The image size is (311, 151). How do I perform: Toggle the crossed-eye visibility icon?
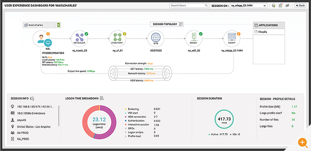(x=287, y=5)
